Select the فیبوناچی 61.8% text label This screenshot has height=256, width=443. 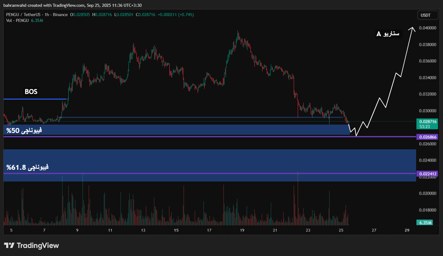[28, 167]
